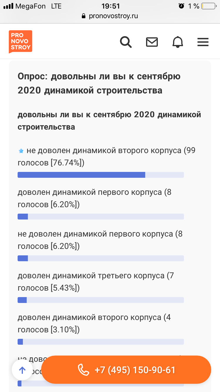
Task: Call +7 (495) 150-90-61 button
Action: point(126,370)
